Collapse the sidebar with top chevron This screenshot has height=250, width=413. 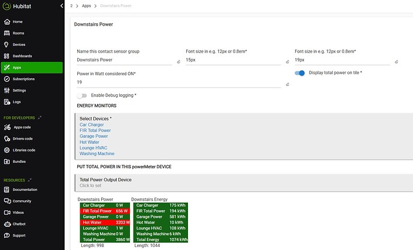62,6
